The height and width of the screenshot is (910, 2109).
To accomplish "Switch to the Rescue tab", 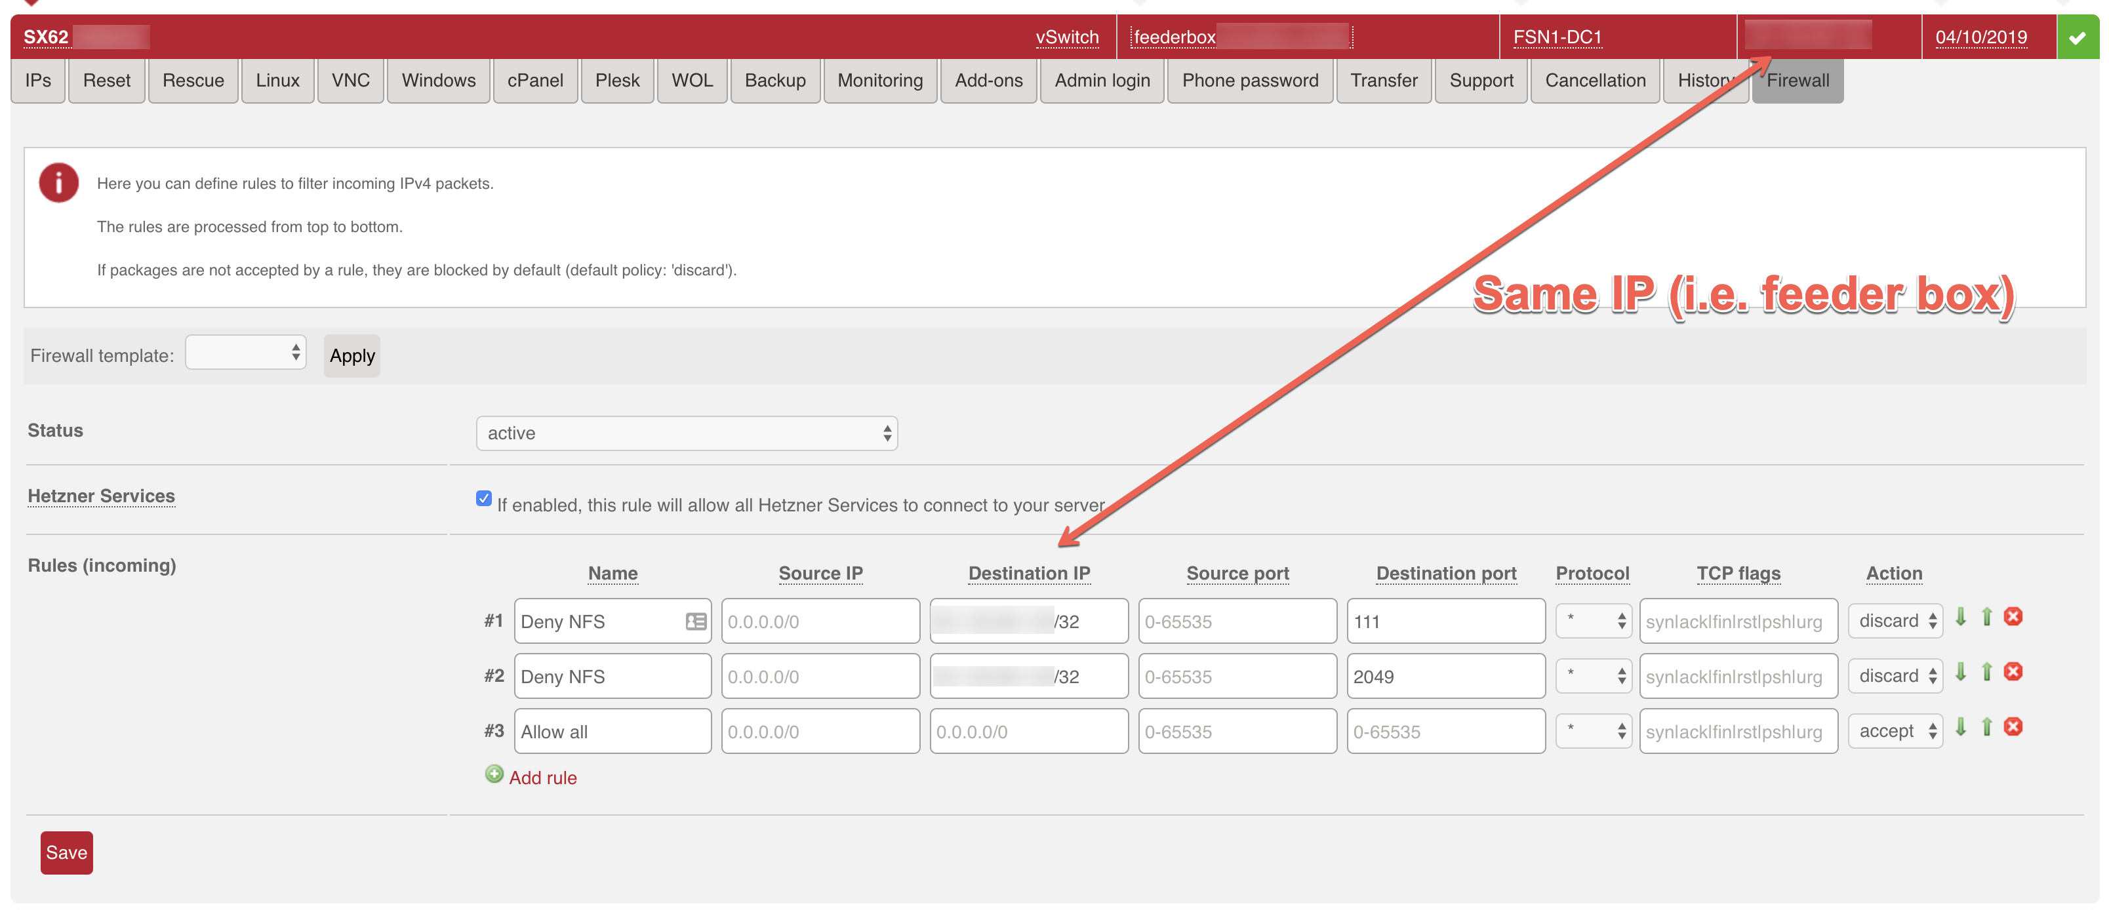I will click(193, 80).
